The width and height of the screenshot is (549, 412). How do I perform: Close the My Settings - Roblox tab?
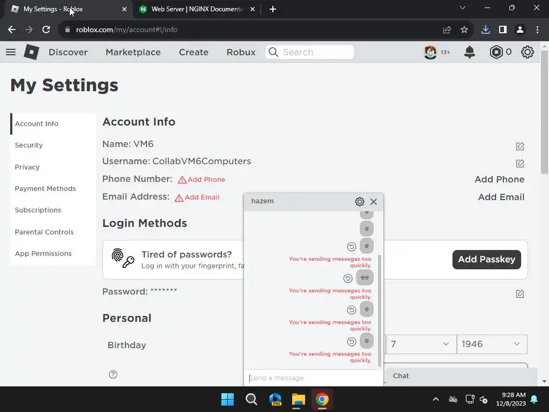pos(124,9)
